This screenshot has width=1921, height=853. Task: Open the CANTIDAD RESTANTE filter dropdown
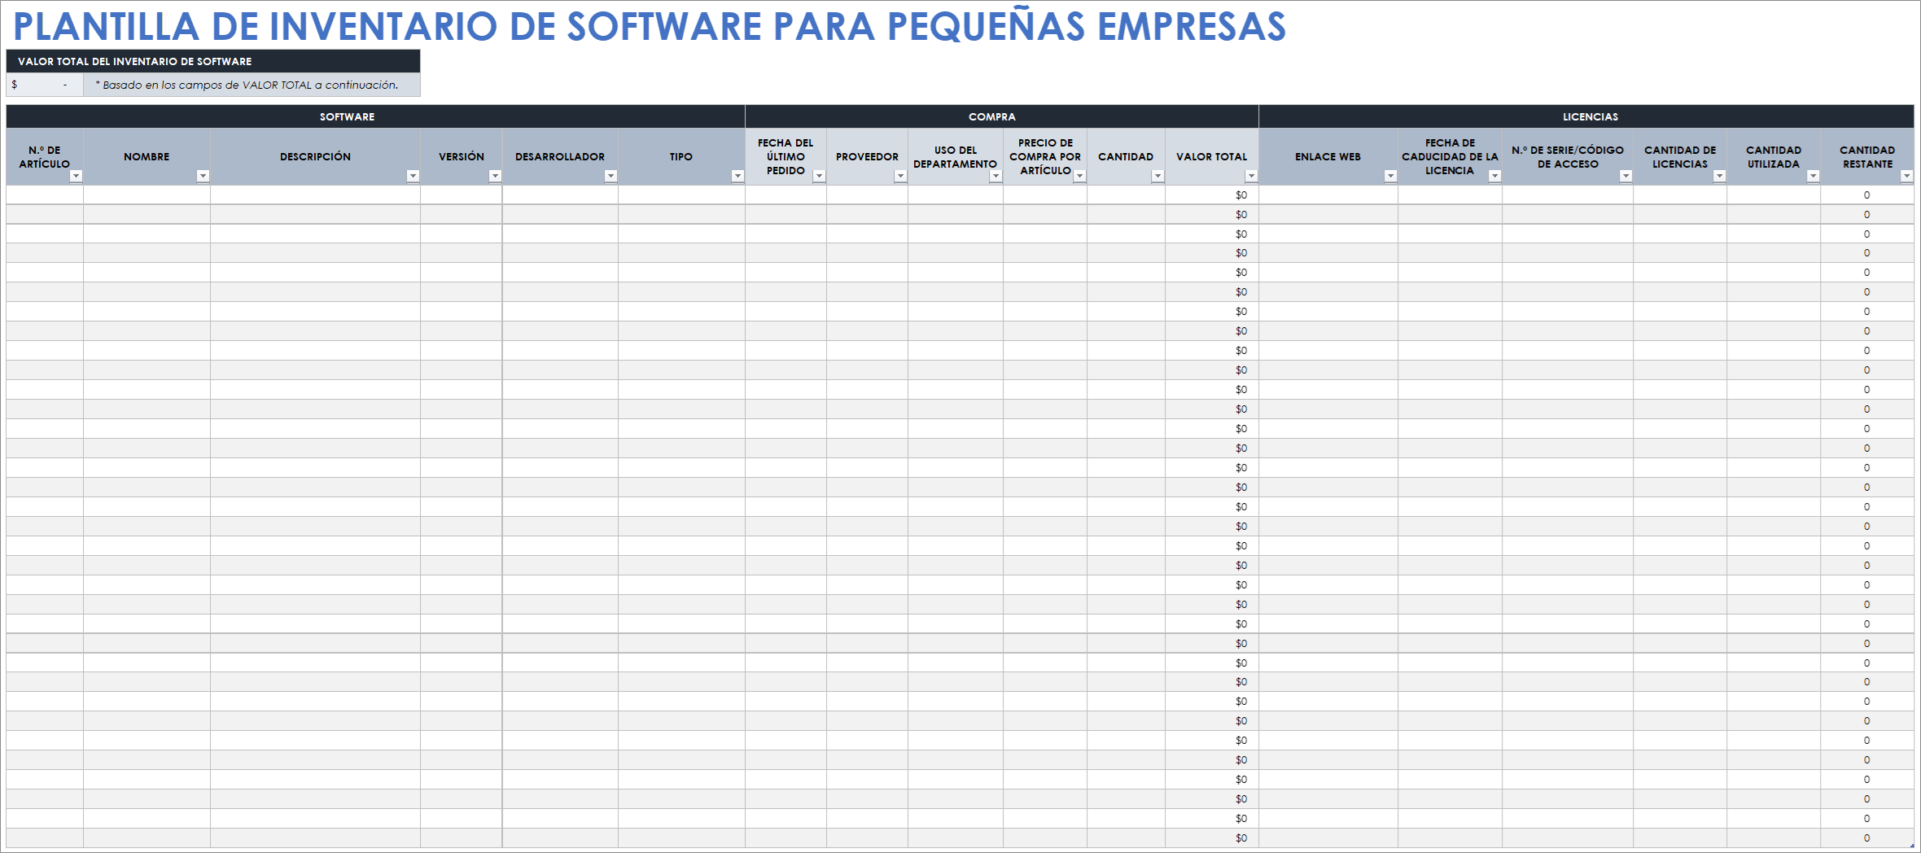pyautogui.click(x=1906, y=177)
